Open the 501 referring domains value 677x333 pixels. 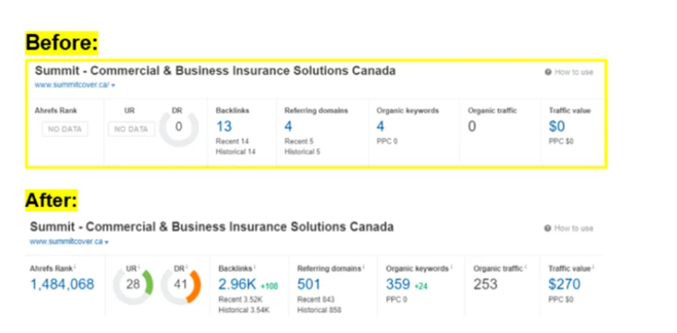(309, 284)
